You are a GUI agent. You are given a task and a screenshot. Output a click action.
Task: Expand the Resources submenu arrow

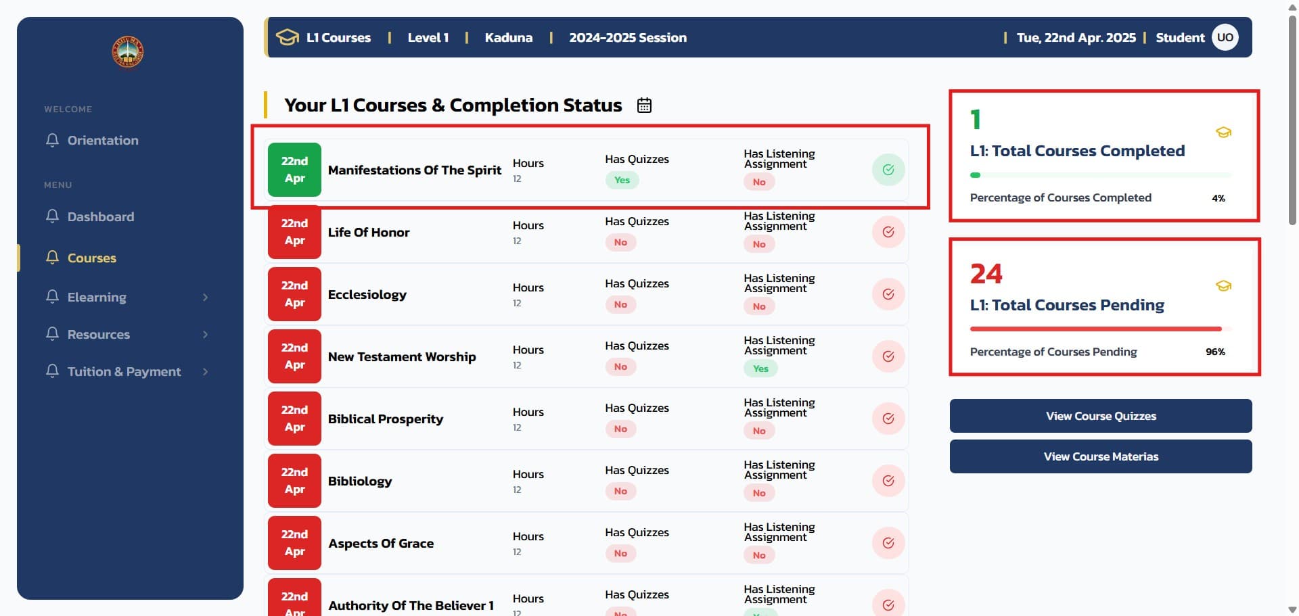coord(205,335)
